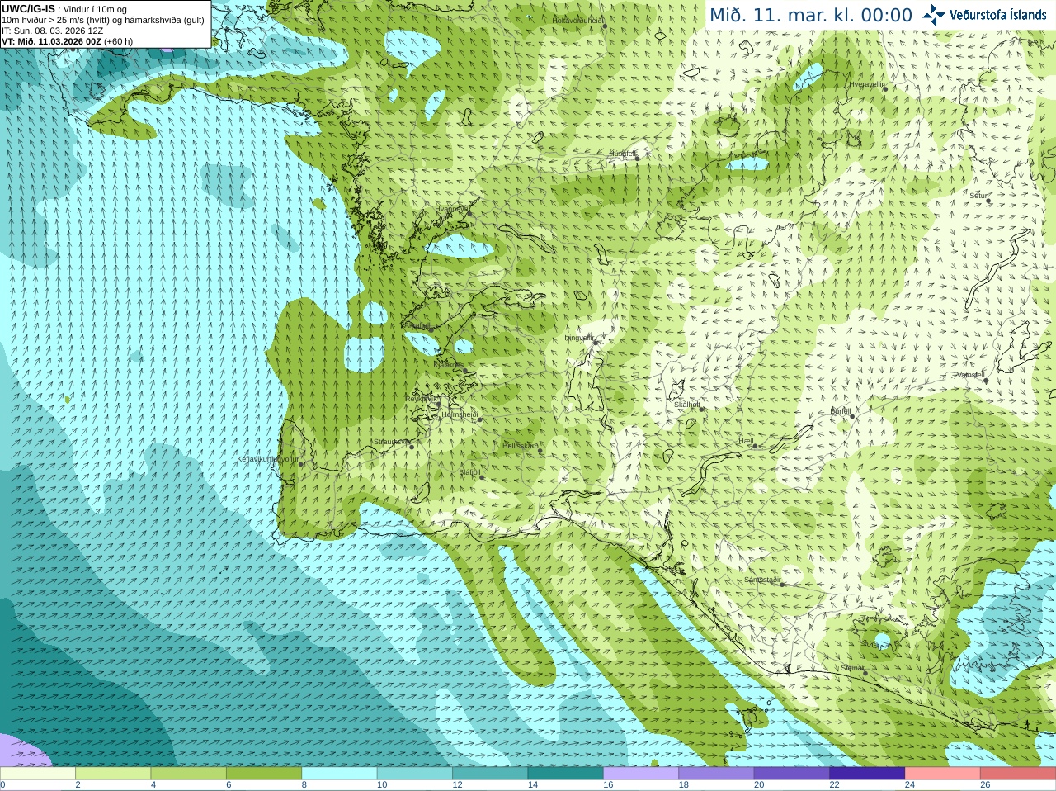Pick the 10–12 m/s turquoise legend swatch
This screenshot has height=791, width=1056.
point(415,774)
